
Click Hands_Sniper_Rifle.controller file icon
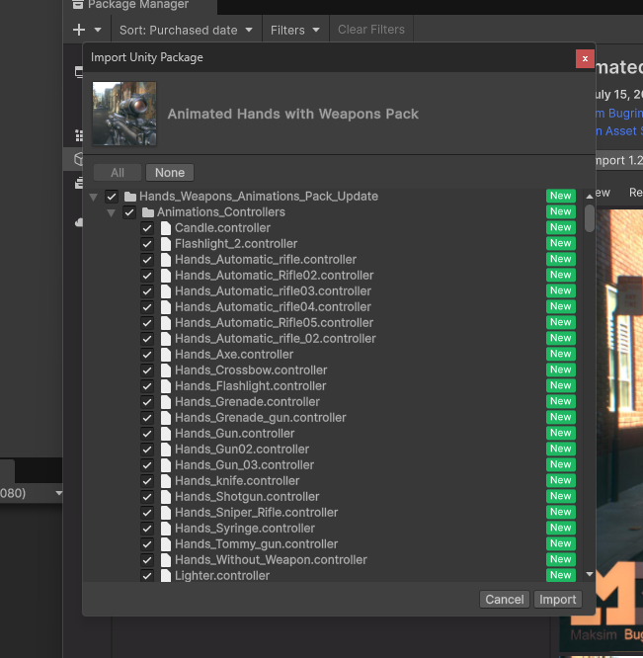tap(166, 513)
